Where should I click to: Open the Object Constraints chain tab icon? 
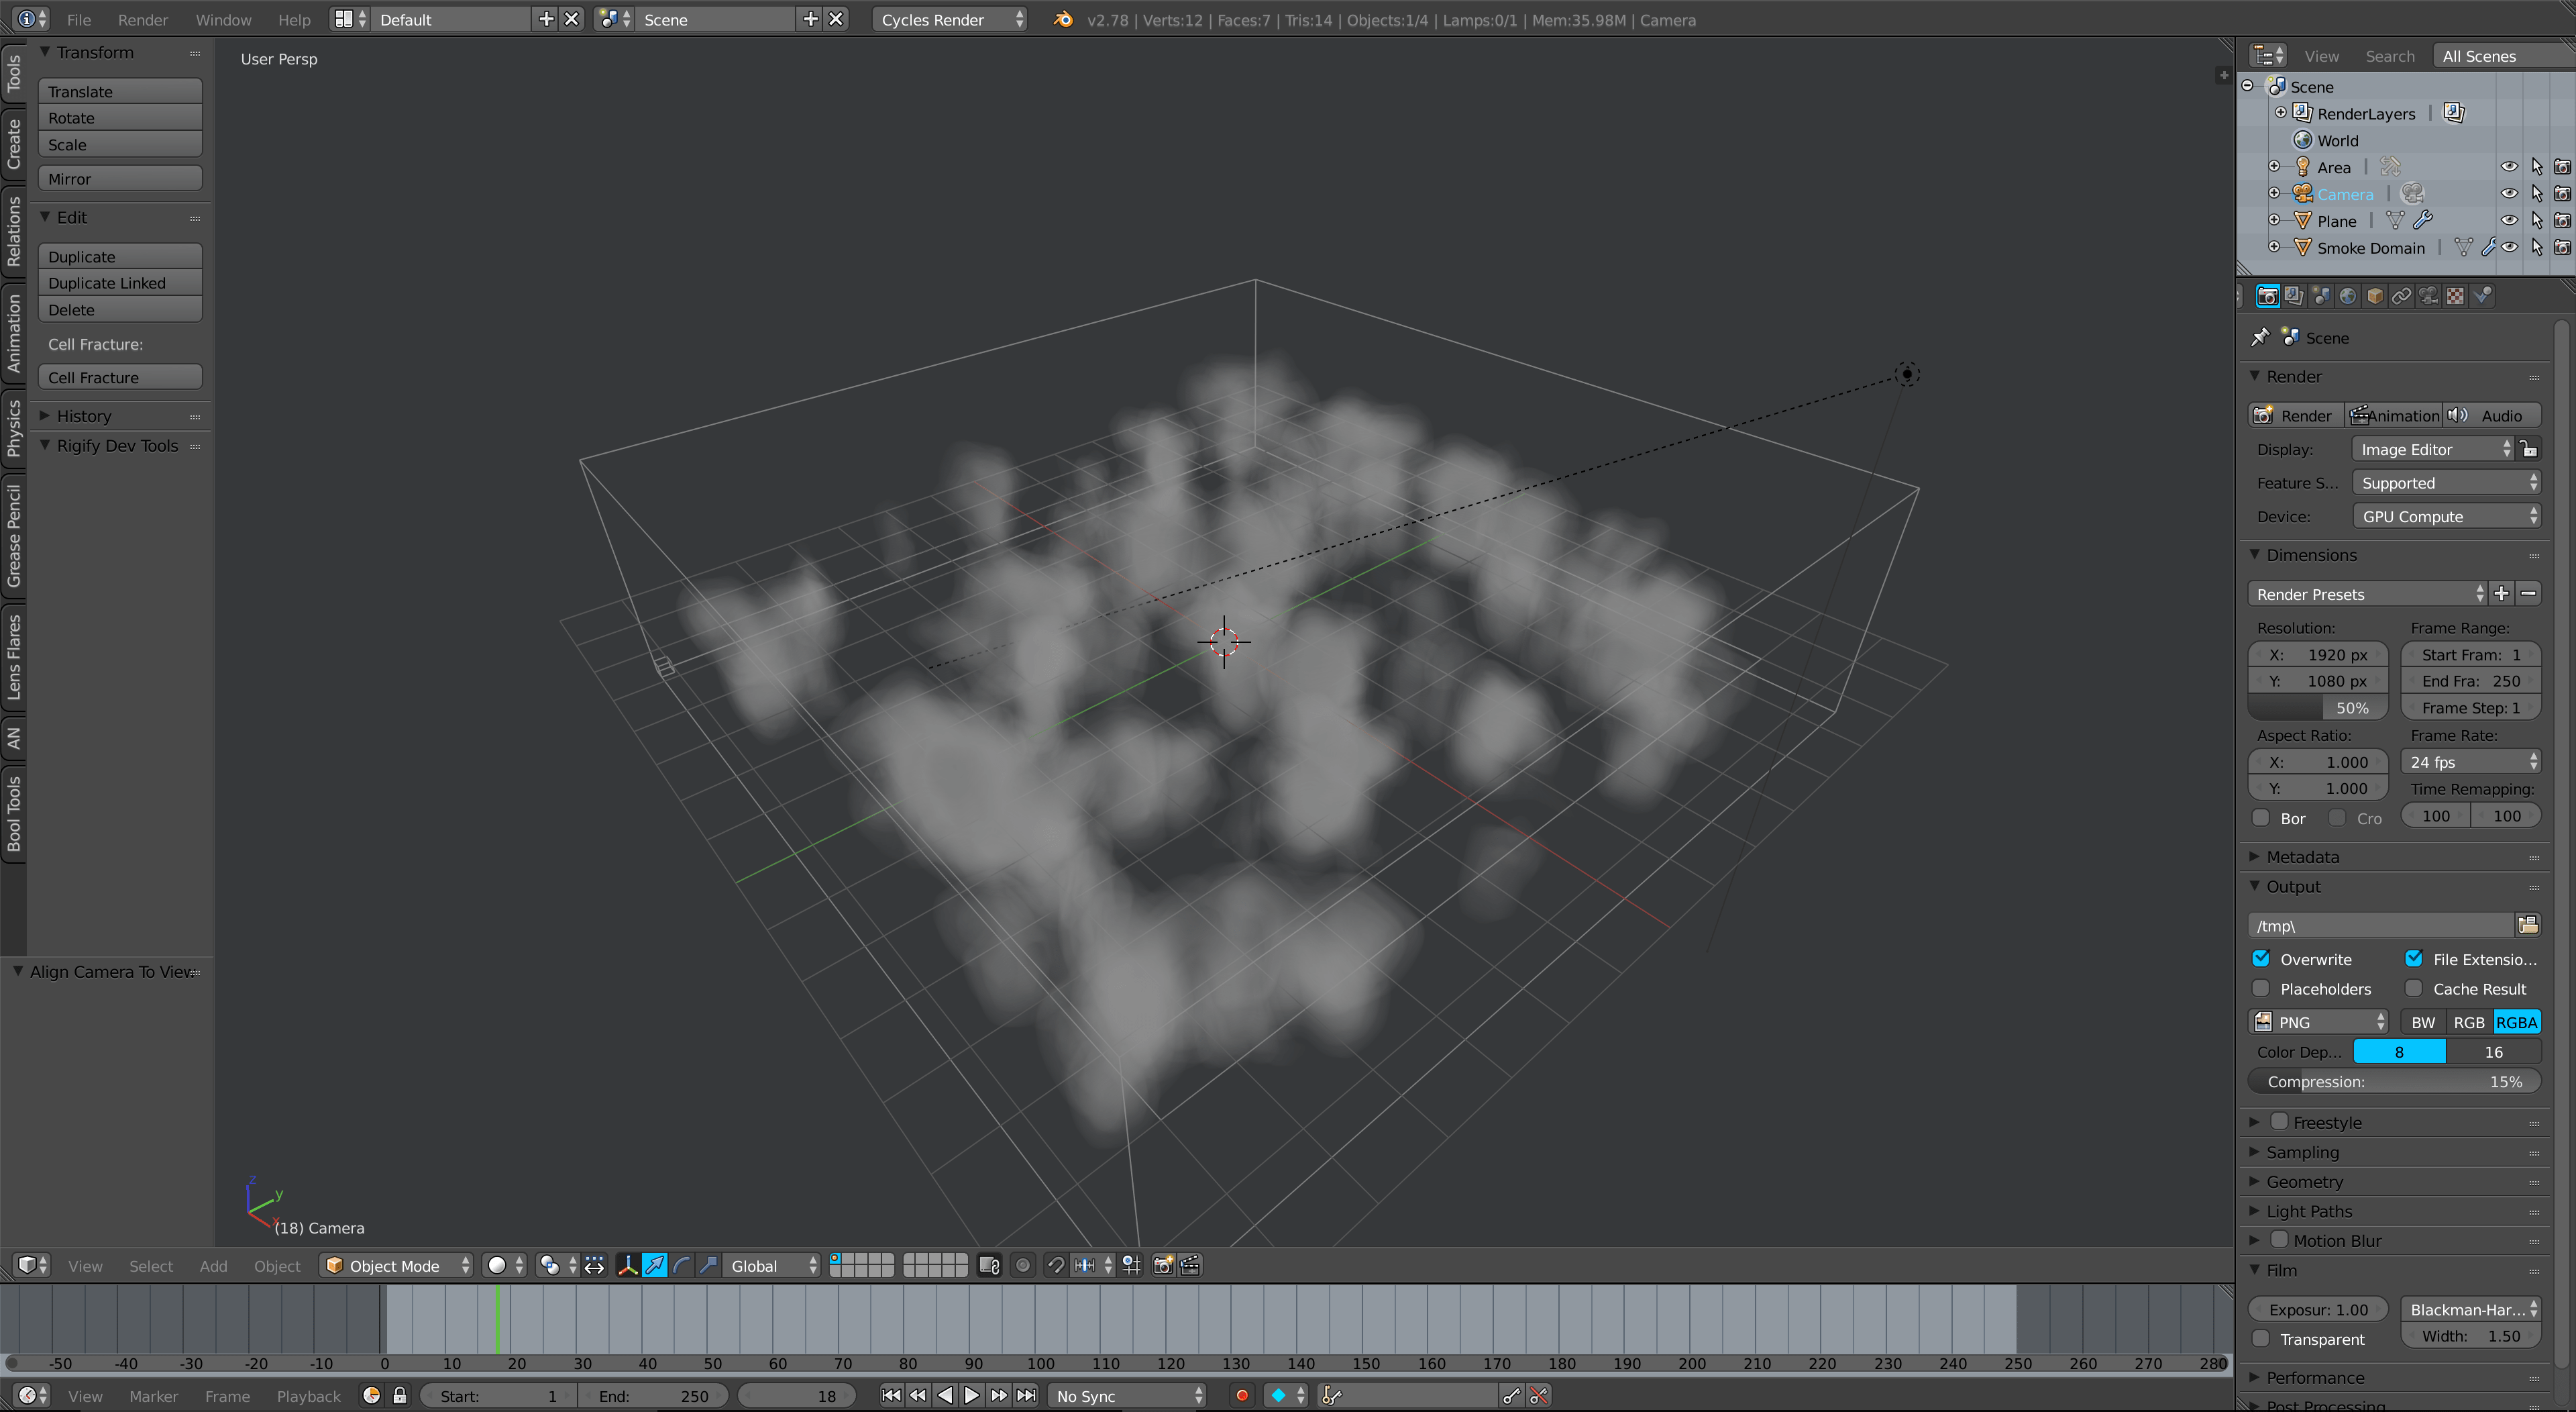(x=2401, y=295)
